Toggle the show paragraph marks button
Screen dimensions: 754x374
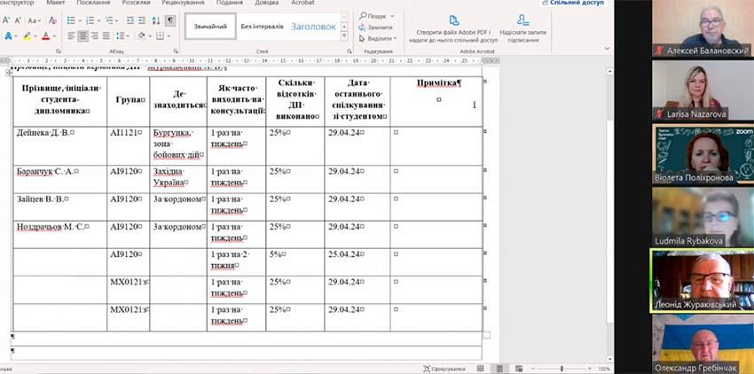tap(170, 20)
